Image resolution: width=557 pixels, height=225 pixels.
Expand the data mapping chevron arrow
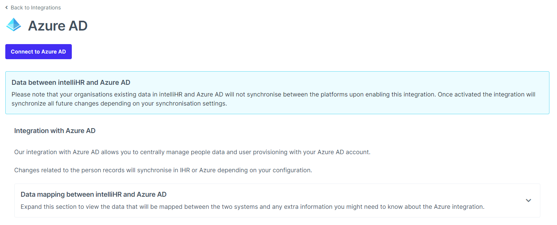(528, 201)
